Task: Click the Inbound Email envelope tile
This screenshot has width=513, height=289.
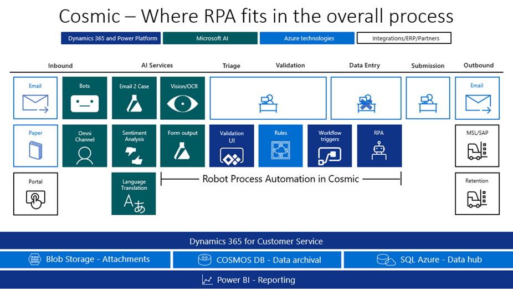Action: [35, 98]
